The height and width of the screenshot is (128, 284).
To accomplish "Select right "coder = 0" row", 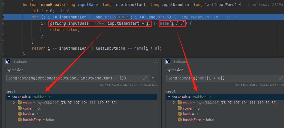I will (x=225, y=108).
